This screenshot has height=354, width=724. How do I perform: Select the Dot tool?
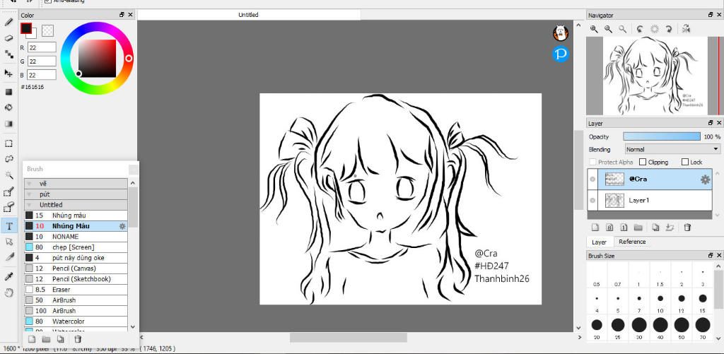pos(8,54)
